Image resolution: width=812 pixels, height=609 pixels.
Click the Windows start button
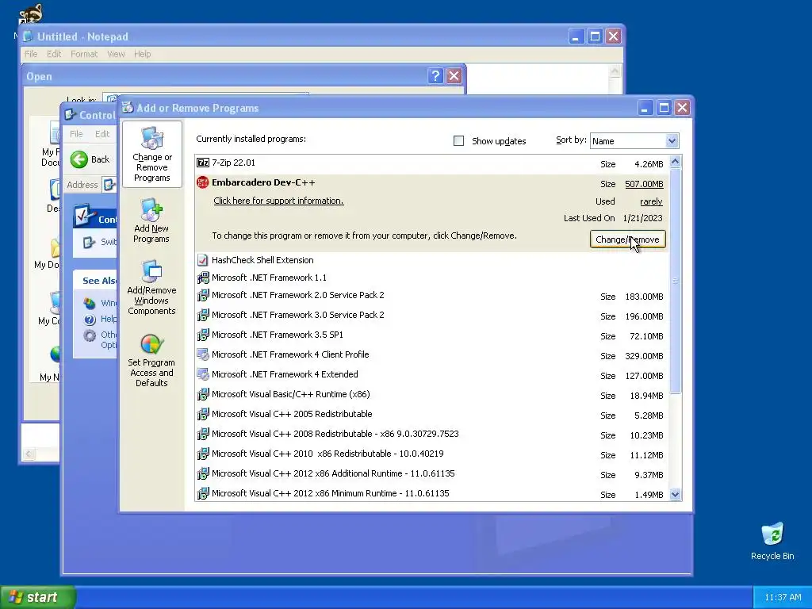38,597
